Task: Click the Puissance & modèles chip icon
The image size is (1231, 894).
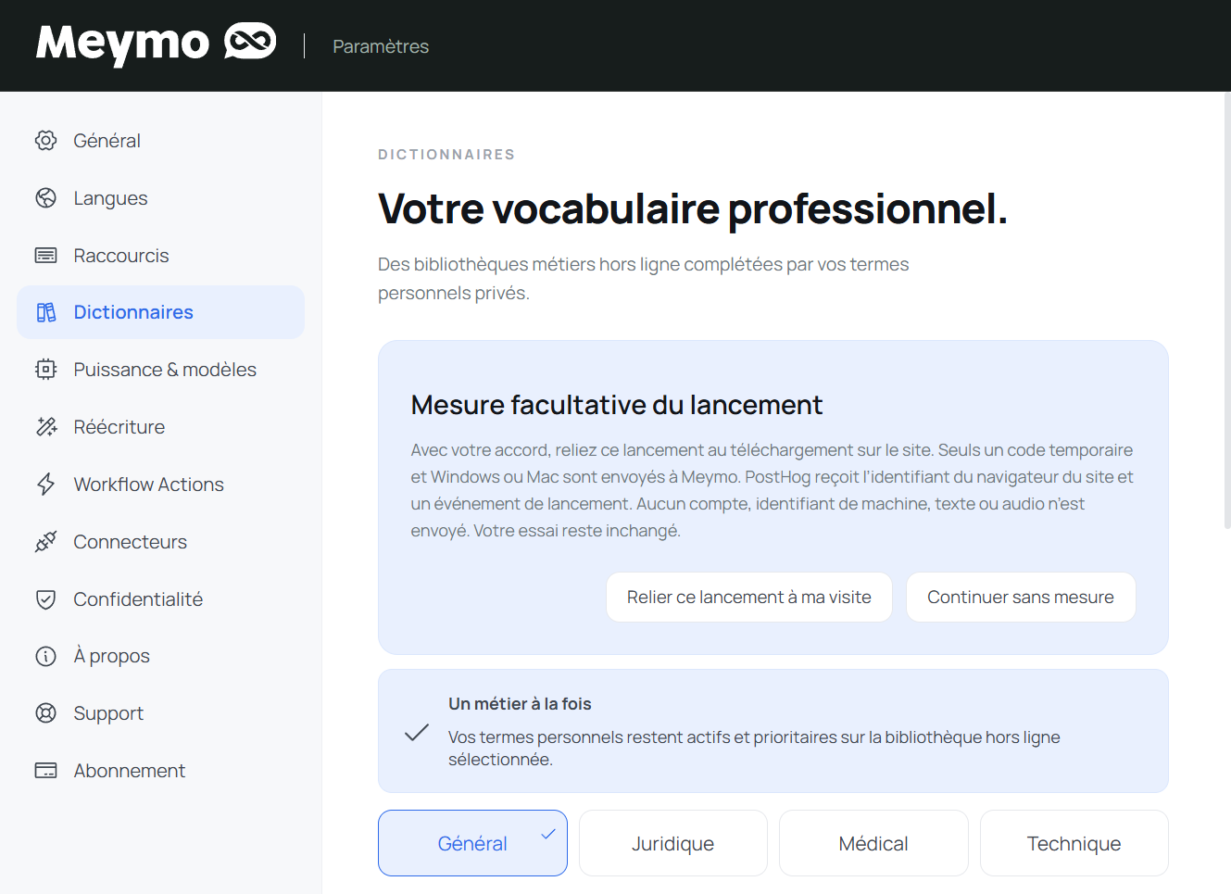Action: (45, 370)
